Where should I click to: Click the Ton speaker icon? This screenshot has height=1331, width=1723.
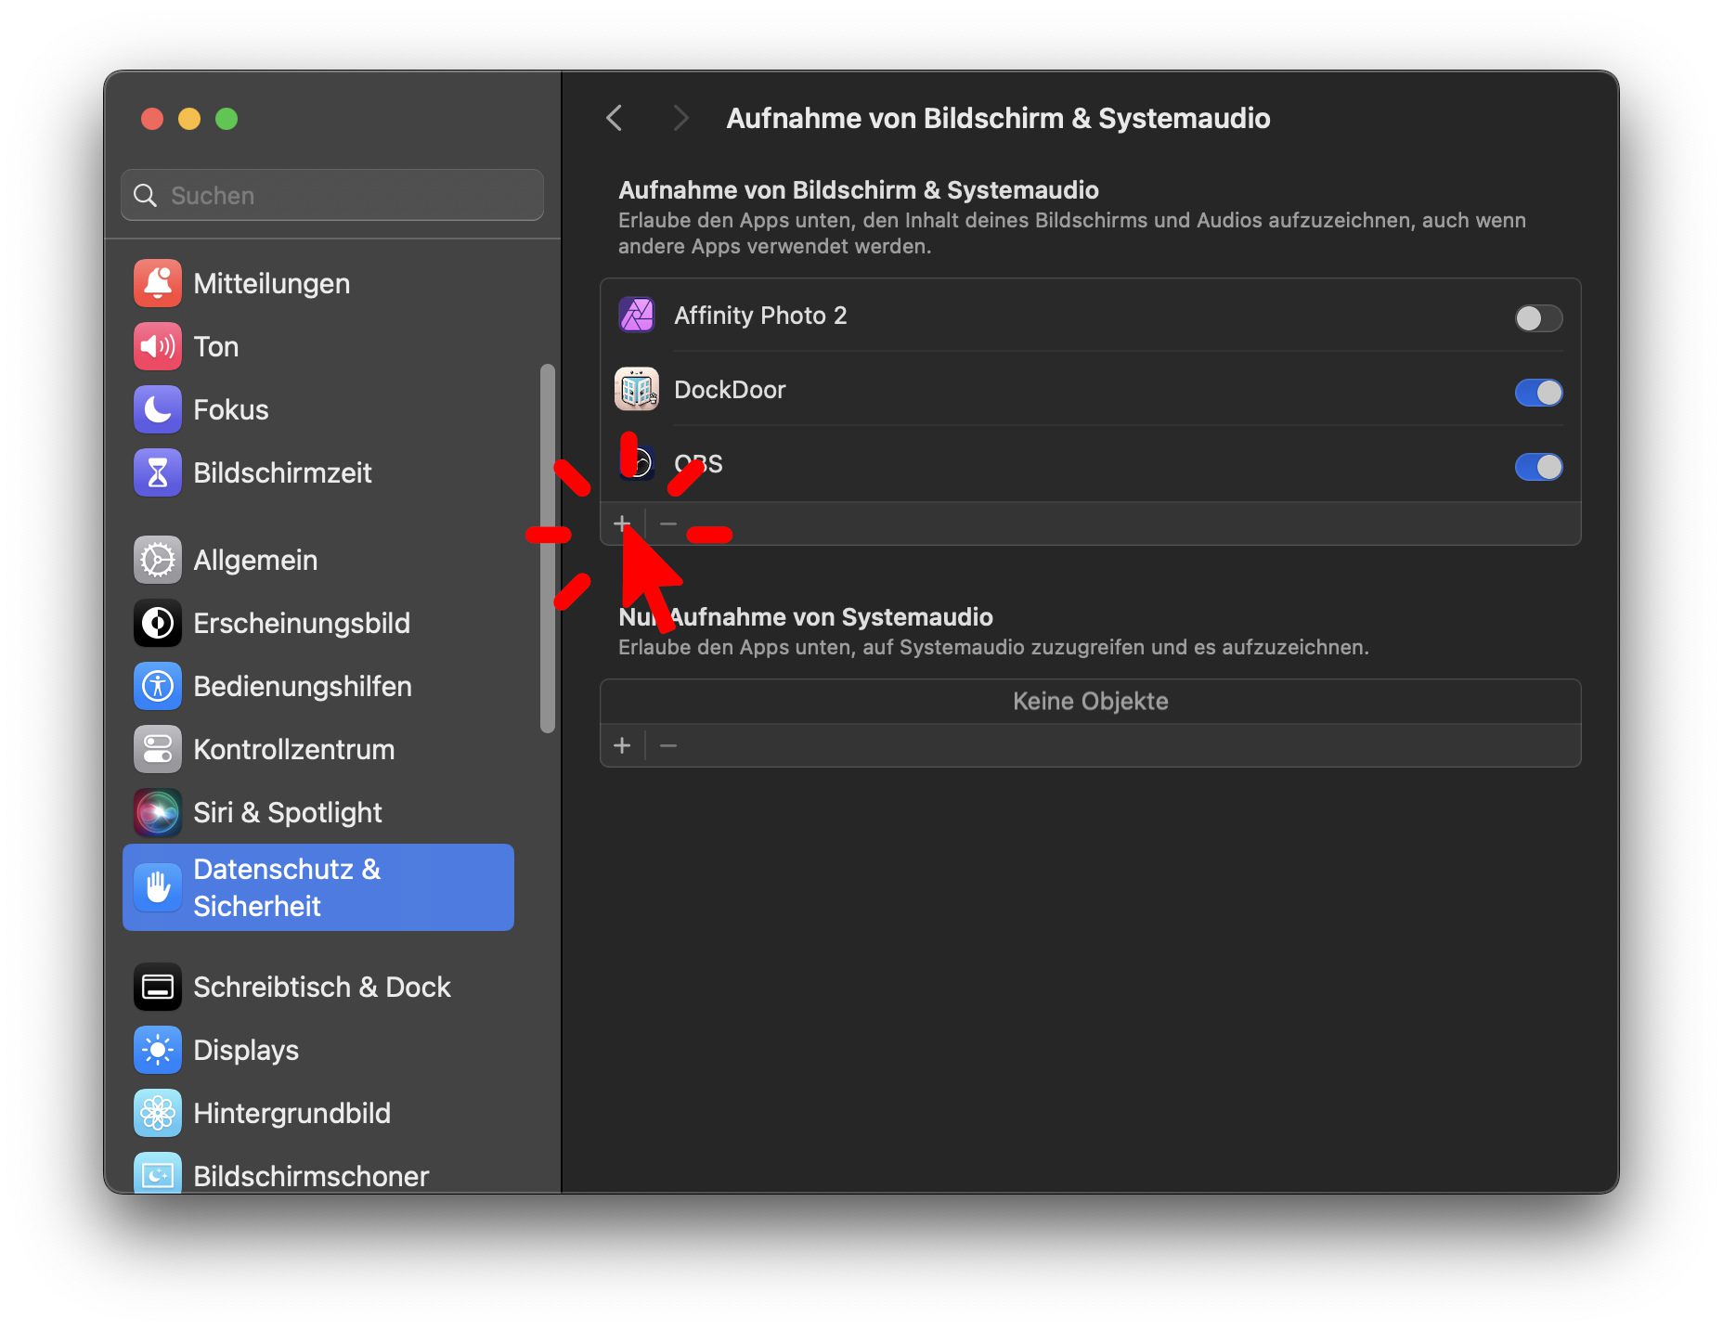coord(157,346)
